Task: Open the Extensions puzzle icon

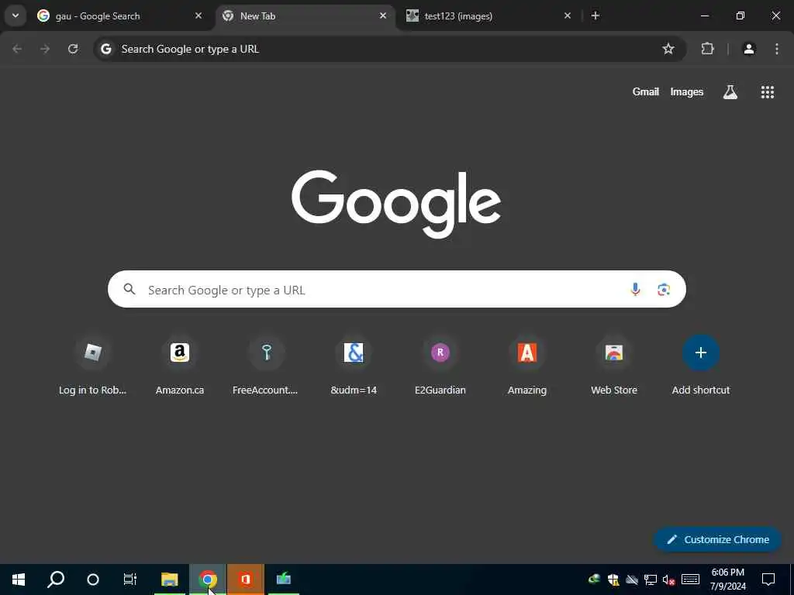Action: pyautogui.click(x=707, y=49)
